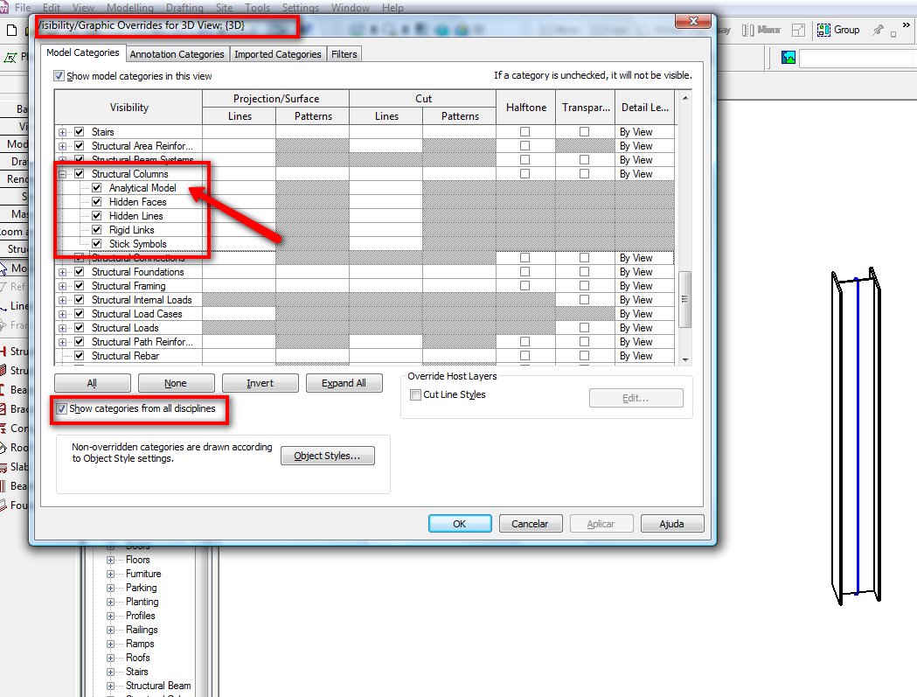Toggle Halftone checkbox for the Stairs row
Image resolution: width=917 pixels, height=697 pixels.
(x=524, y=132)
